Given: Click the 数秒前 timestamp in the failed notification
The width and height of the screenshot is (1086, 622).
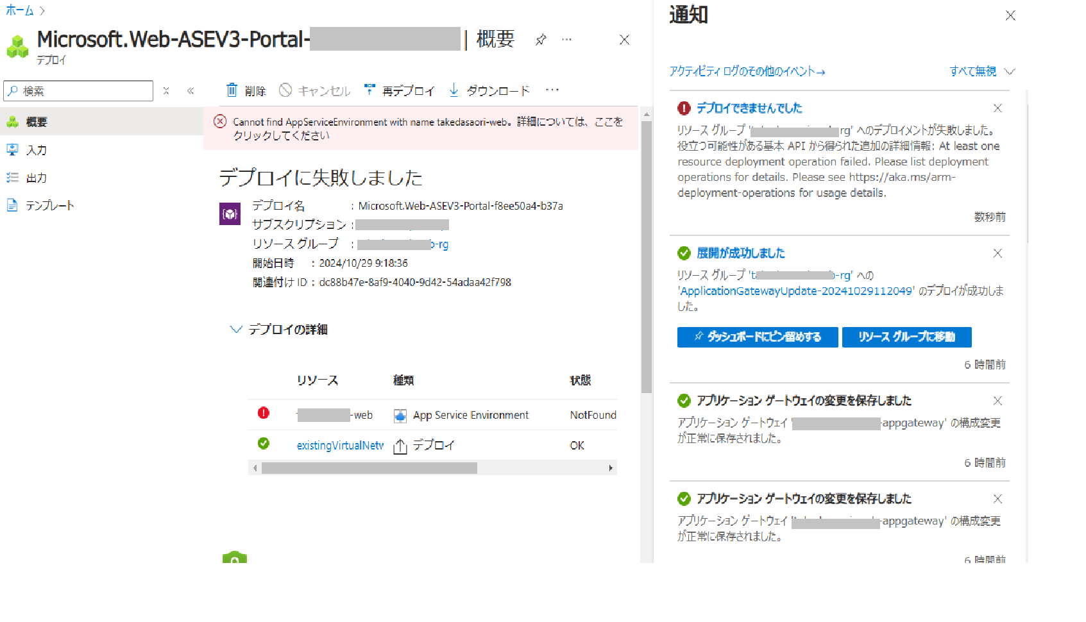Looking at the screenshot, I should 990,217.
